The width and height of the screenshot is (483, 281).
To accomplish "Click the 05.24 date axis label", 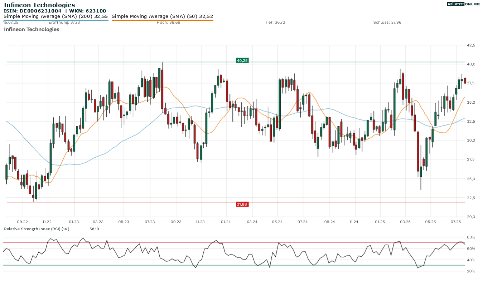I will click(x=277, y=222).
